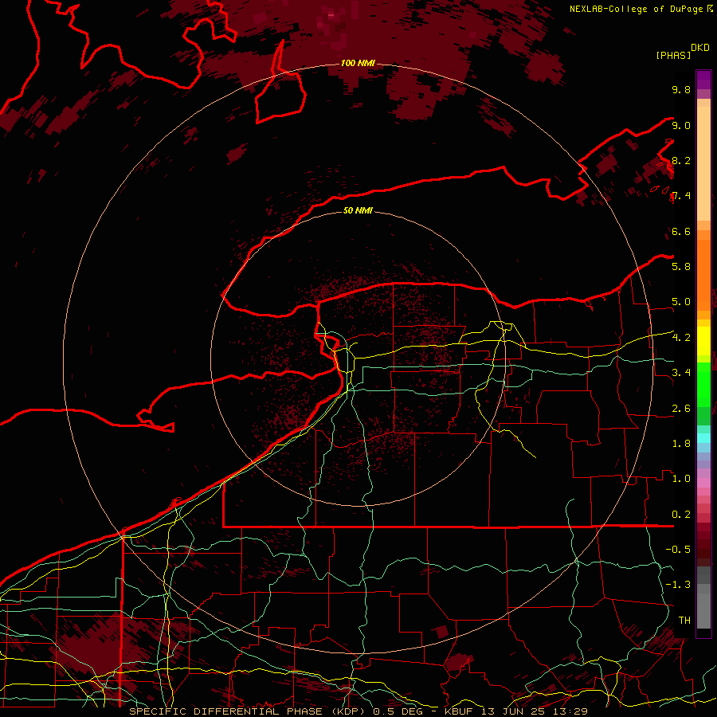
Task: Click the 3.4 scale value
Action: (681, 373)
